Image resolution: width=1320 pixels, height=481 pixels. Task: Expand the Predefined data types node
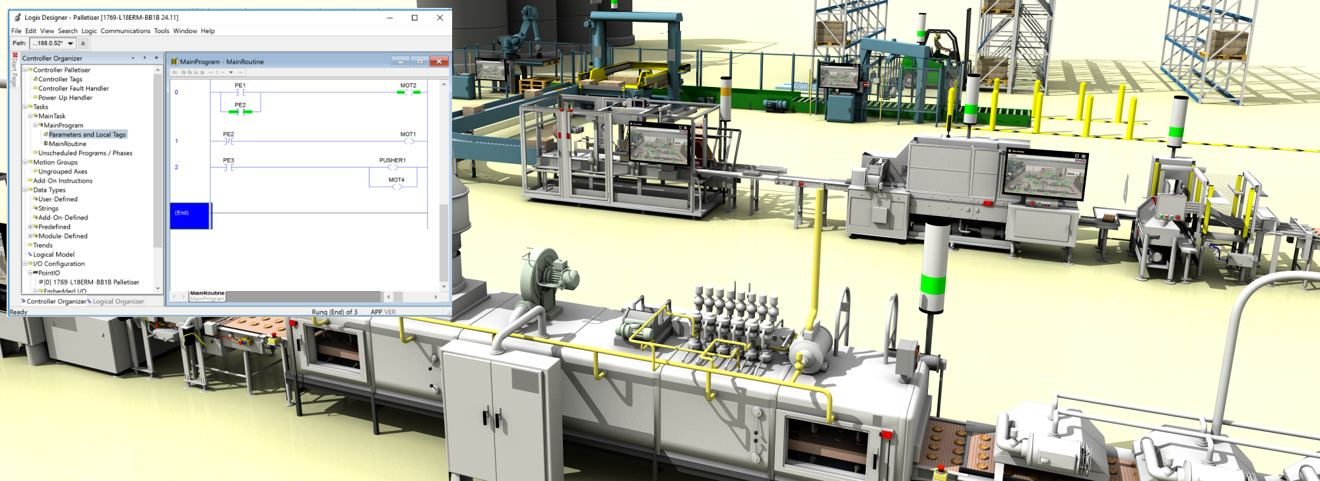(30, 227)
